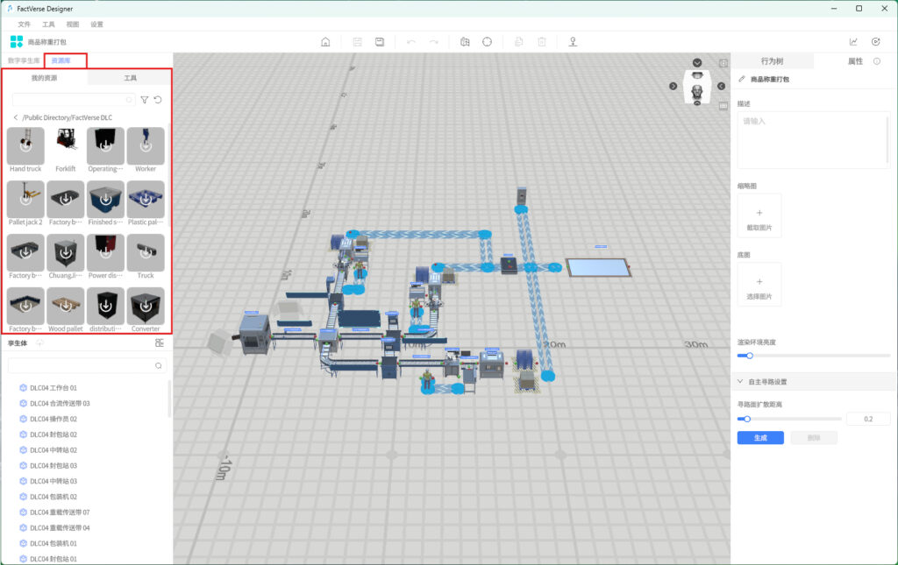Image resolution: width=898 pixels, height=565 pixels.
Task: Click the pencil edit icon beside scene name
Action: coord(742,79)
